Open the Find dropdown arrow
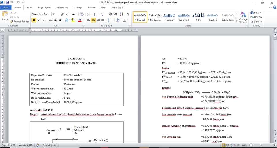 click(x=260, y=12)
